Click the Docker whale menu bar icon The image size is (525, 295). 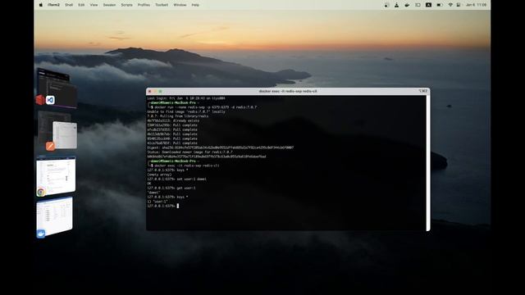[x=407, y=5]
